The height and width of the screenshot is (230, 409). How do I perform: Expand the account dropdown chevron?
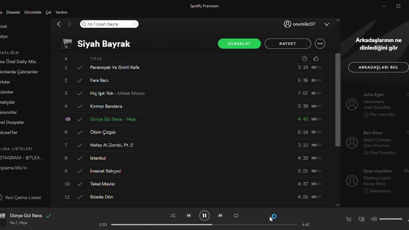click(327, 24)
